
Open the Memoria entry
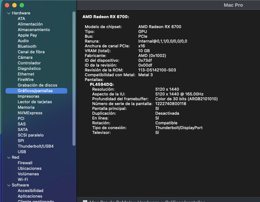coord(26,107)
